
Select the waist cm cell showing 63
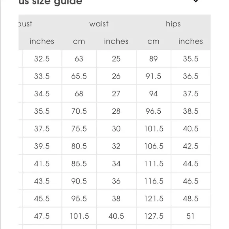[x=79, y=59]
